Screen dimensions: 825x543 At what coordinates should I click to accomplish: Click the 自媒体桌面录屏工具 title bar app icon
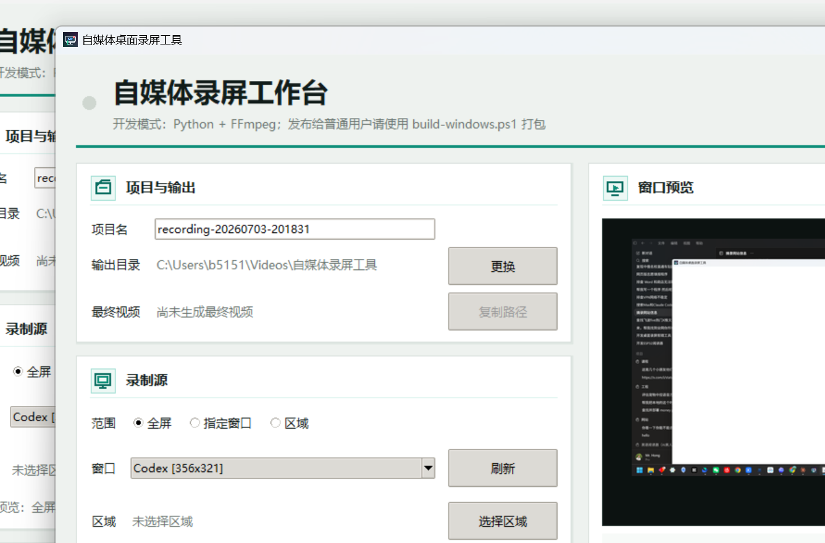(x=70, y=40)
